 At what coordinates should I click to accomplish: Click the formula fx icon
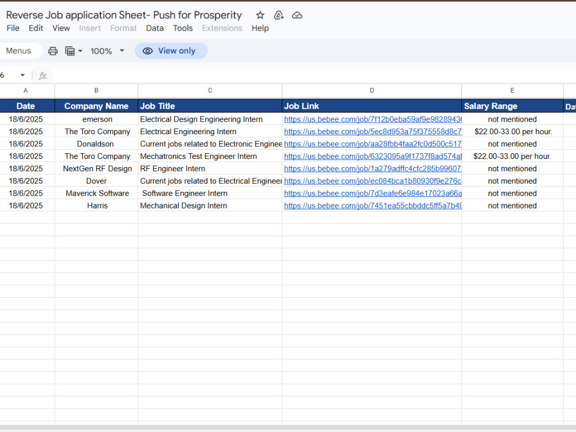click(43, 75)
